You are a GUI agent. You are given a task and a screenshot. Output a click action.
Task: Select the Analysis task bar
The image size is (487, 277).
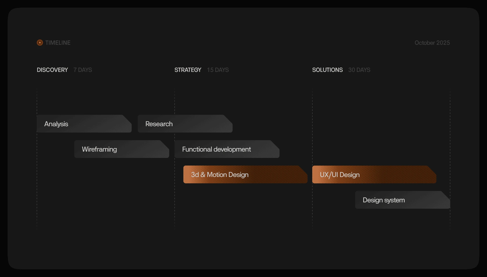84,124
